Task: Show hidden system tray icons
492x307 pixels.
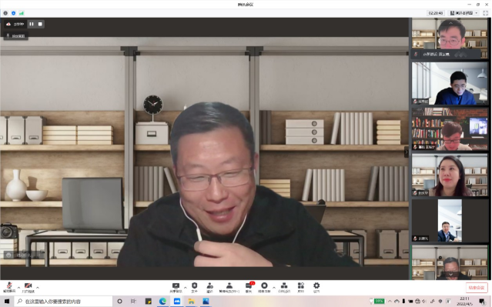Action: click(390, 301)
